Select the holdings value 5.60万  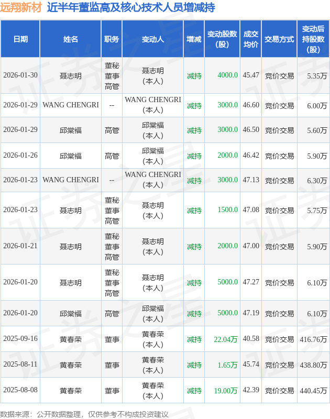point(317,130)
